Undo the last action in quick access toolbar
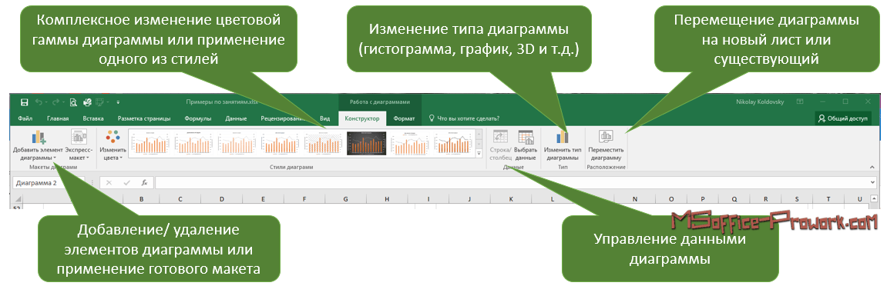 [x=39, y=102]
